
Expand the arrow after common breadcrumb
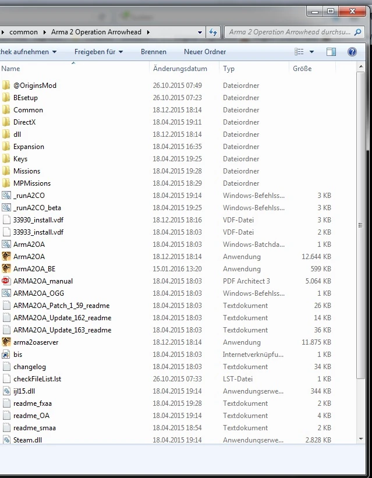pyautogui.click(x=44, y=32)
